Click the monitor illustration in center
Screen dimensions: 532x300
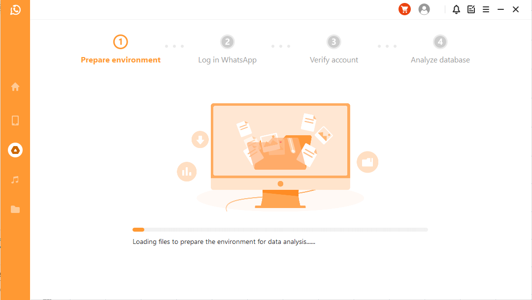(280, 156)
